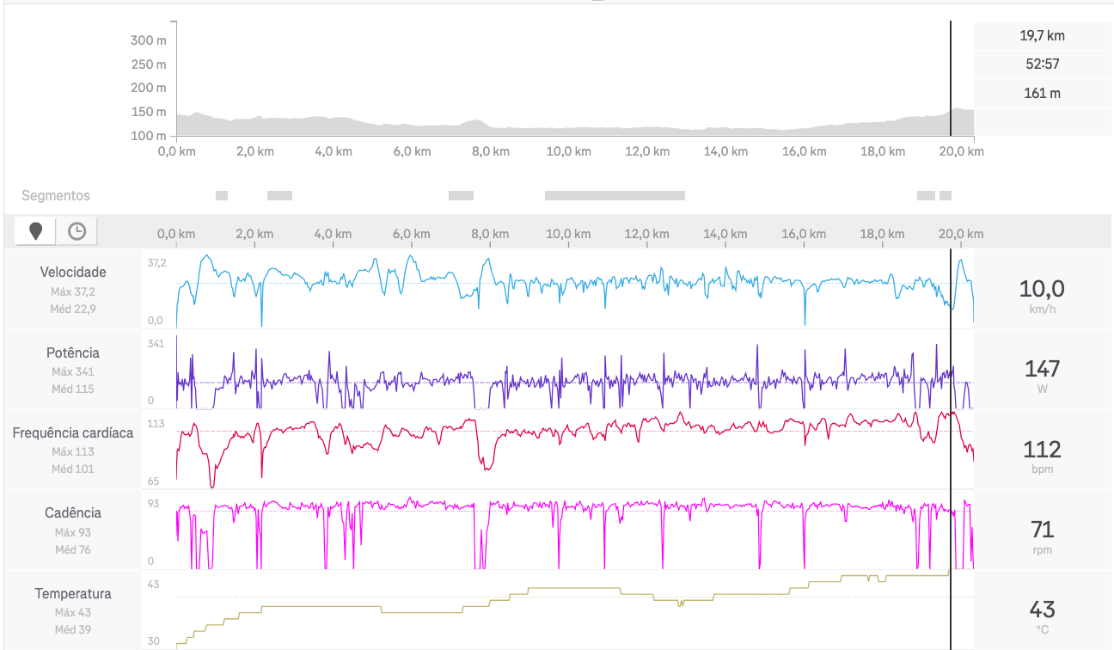Select the segment bar near 1 km
The image size is (1114, 650).
click(x=222, y=196)
